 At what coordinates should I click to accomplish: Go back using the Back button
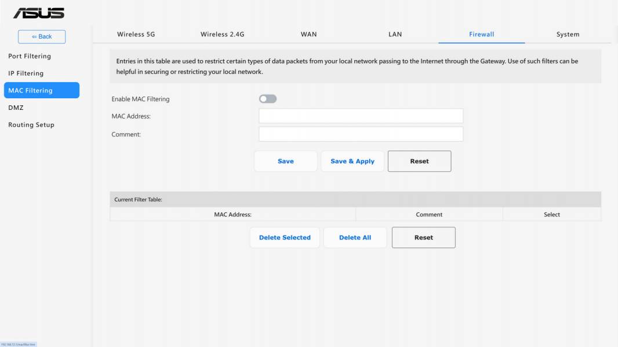[42, 36]
